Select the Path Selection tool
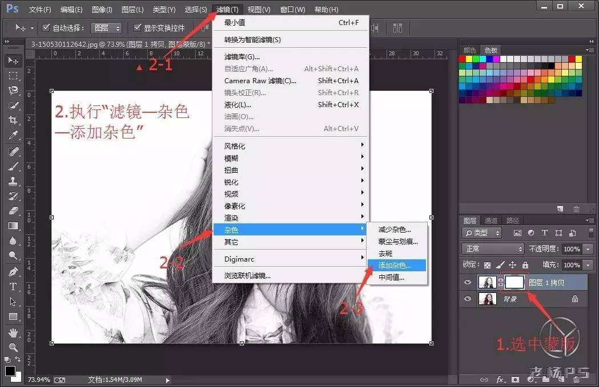The width and height of the screenshot is (599, 387). point(13,301)
